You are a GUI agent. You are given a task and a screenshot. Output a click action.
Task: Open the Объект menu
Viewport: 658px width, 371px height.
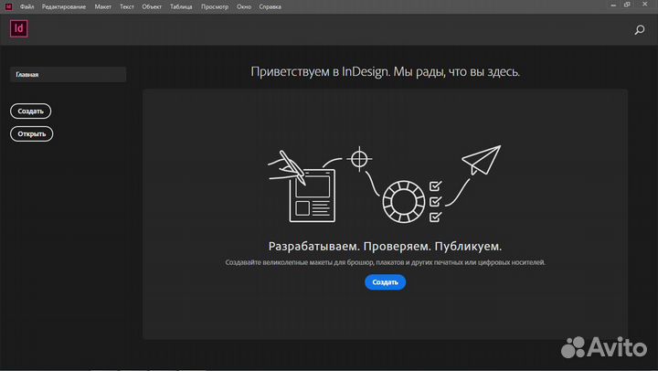click(x=152, y=6)
